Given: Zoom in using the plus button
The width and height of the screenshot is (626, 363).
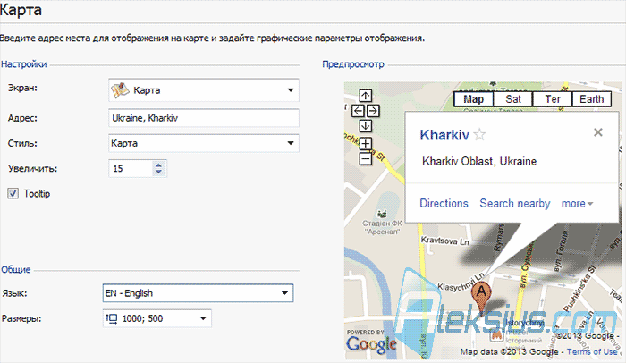Looking at the screenshot, I should (365, 143).
